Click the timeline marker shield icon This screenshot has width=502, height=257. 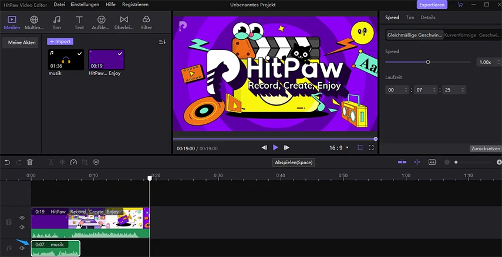coord(96,162)
